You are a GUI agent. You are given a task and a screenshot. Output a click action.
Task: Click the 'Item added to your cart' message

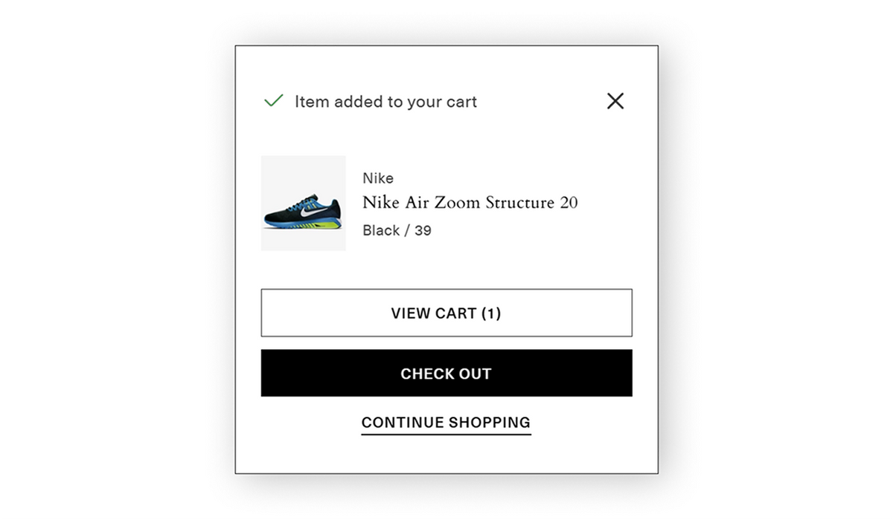point(385,102)
